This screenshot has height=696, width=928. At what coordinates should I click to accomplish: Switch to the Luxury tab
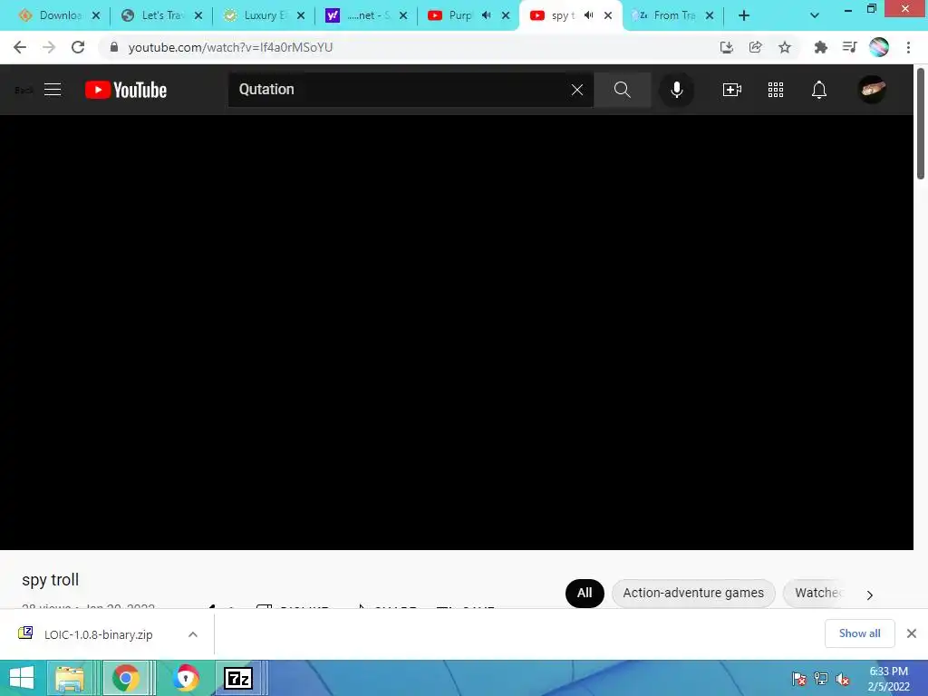tap(264, 15)
